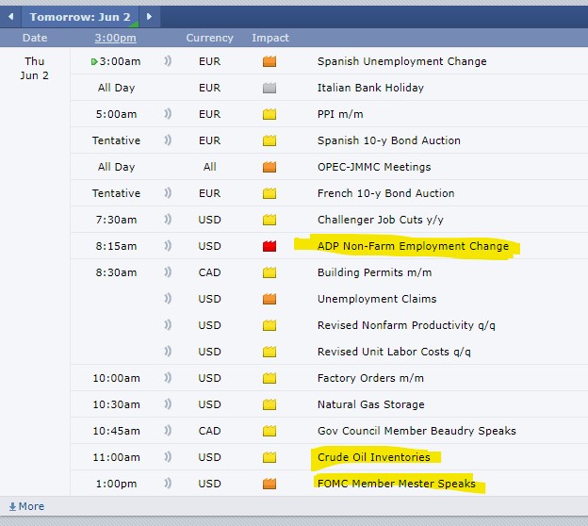Click the red impact icon for ADP Non-Farm Employment Change
Screen dimensions: 588x526
[269, 246]
